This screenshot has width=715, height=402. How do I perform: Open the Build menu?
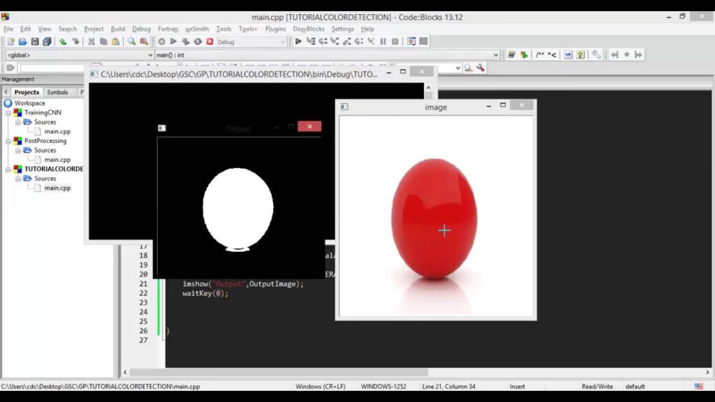click(x=117, y=29)
